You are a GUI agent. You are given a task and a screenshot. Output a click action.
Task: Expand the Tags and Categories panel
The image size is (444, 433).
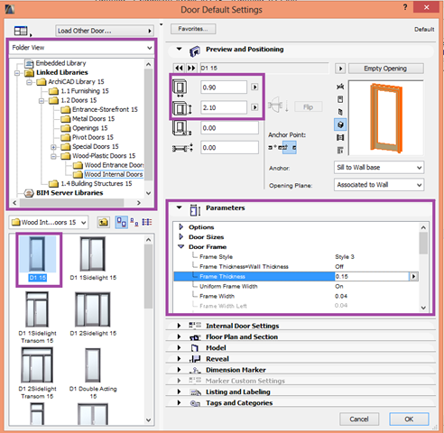tap(179, 402)
